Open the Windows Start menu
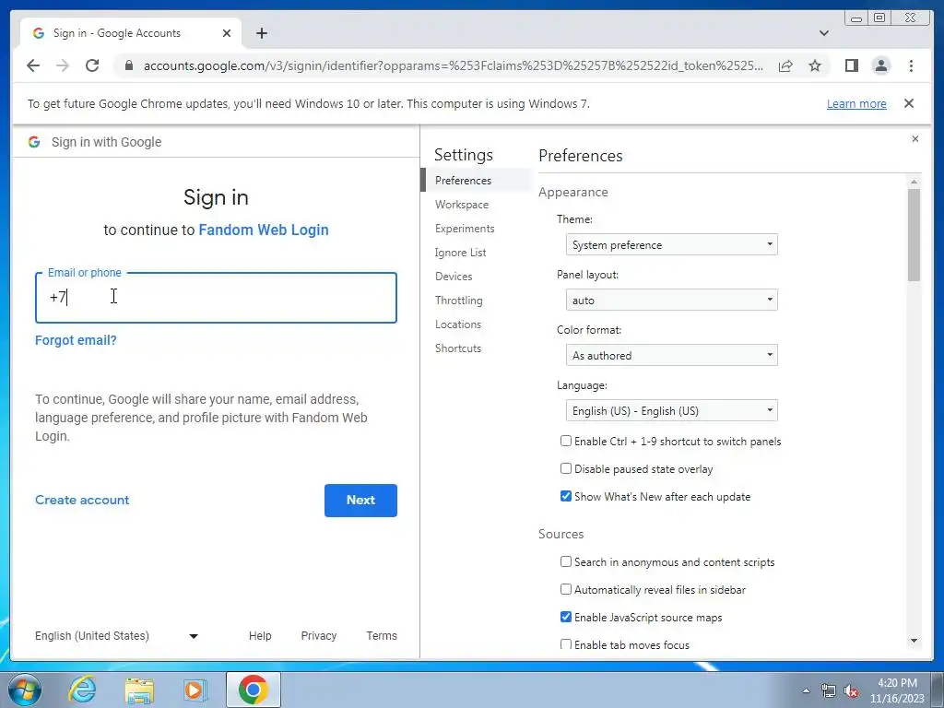 25,690
